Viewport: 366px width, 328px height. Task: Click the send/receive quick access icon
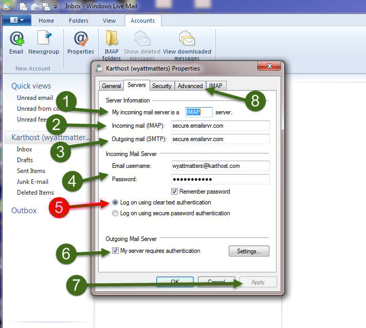coord(46,6)
